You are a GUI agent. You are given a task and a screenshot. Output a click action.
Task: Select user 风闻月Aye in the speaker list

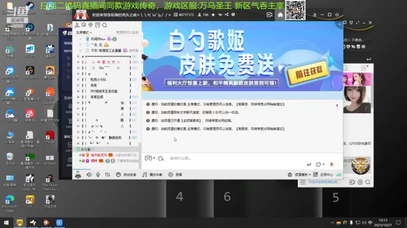(98, 39)
